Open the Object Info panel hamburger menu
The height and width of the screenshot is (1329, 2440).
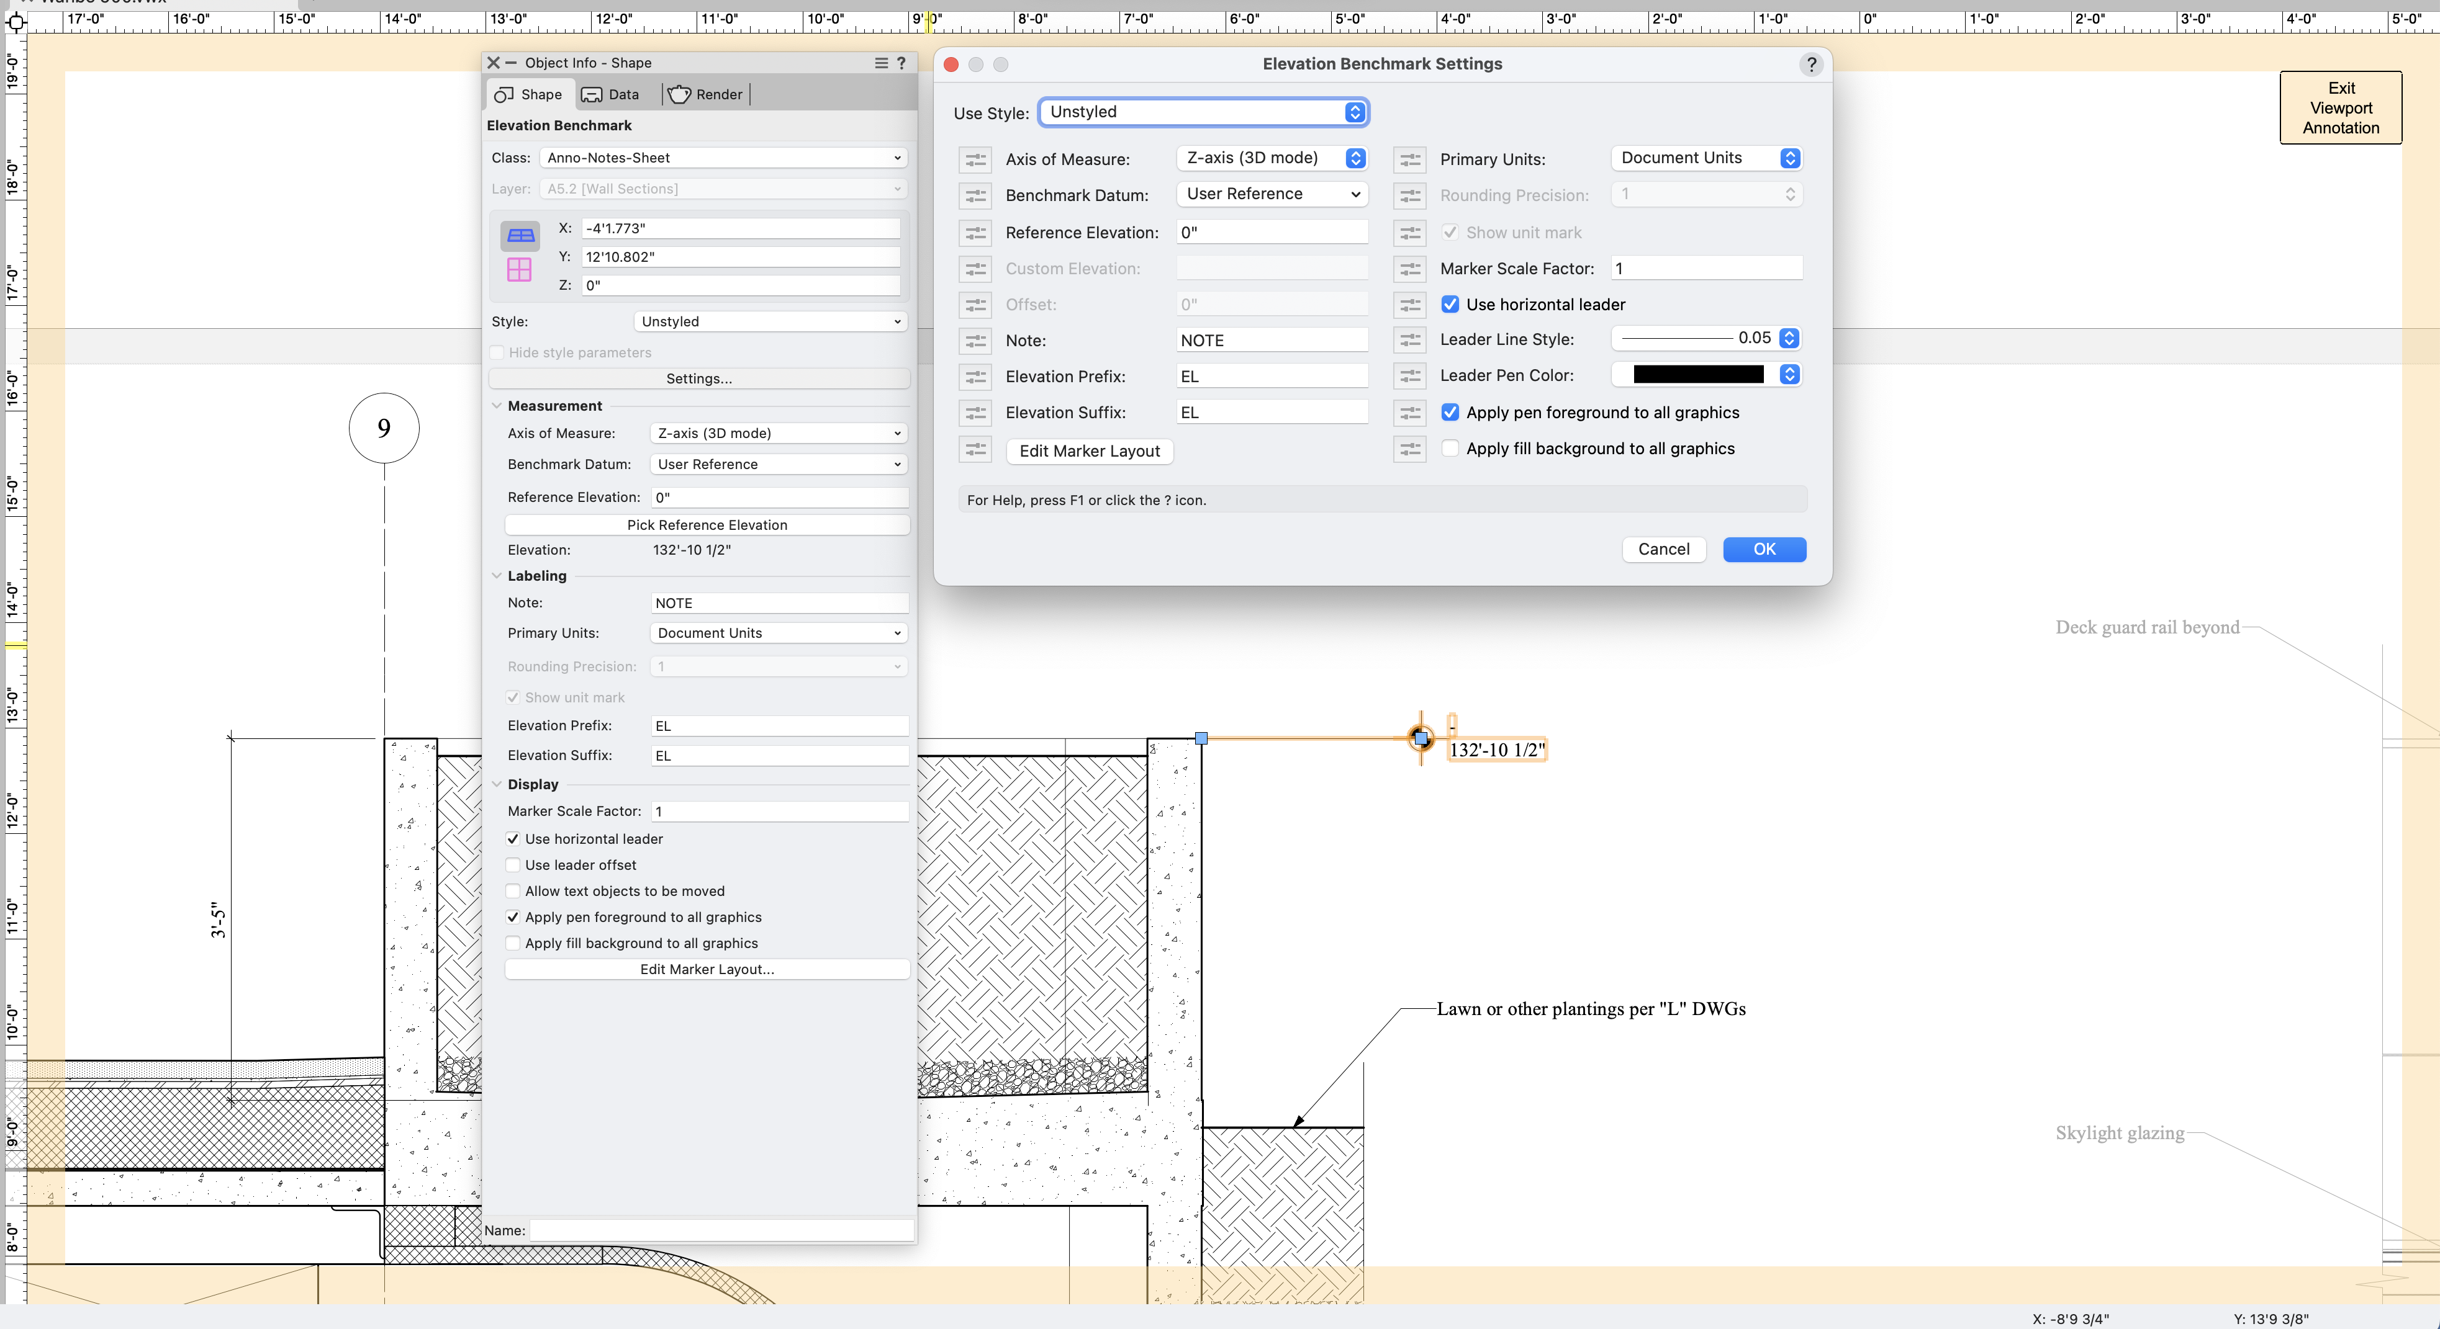coord(881,63)
